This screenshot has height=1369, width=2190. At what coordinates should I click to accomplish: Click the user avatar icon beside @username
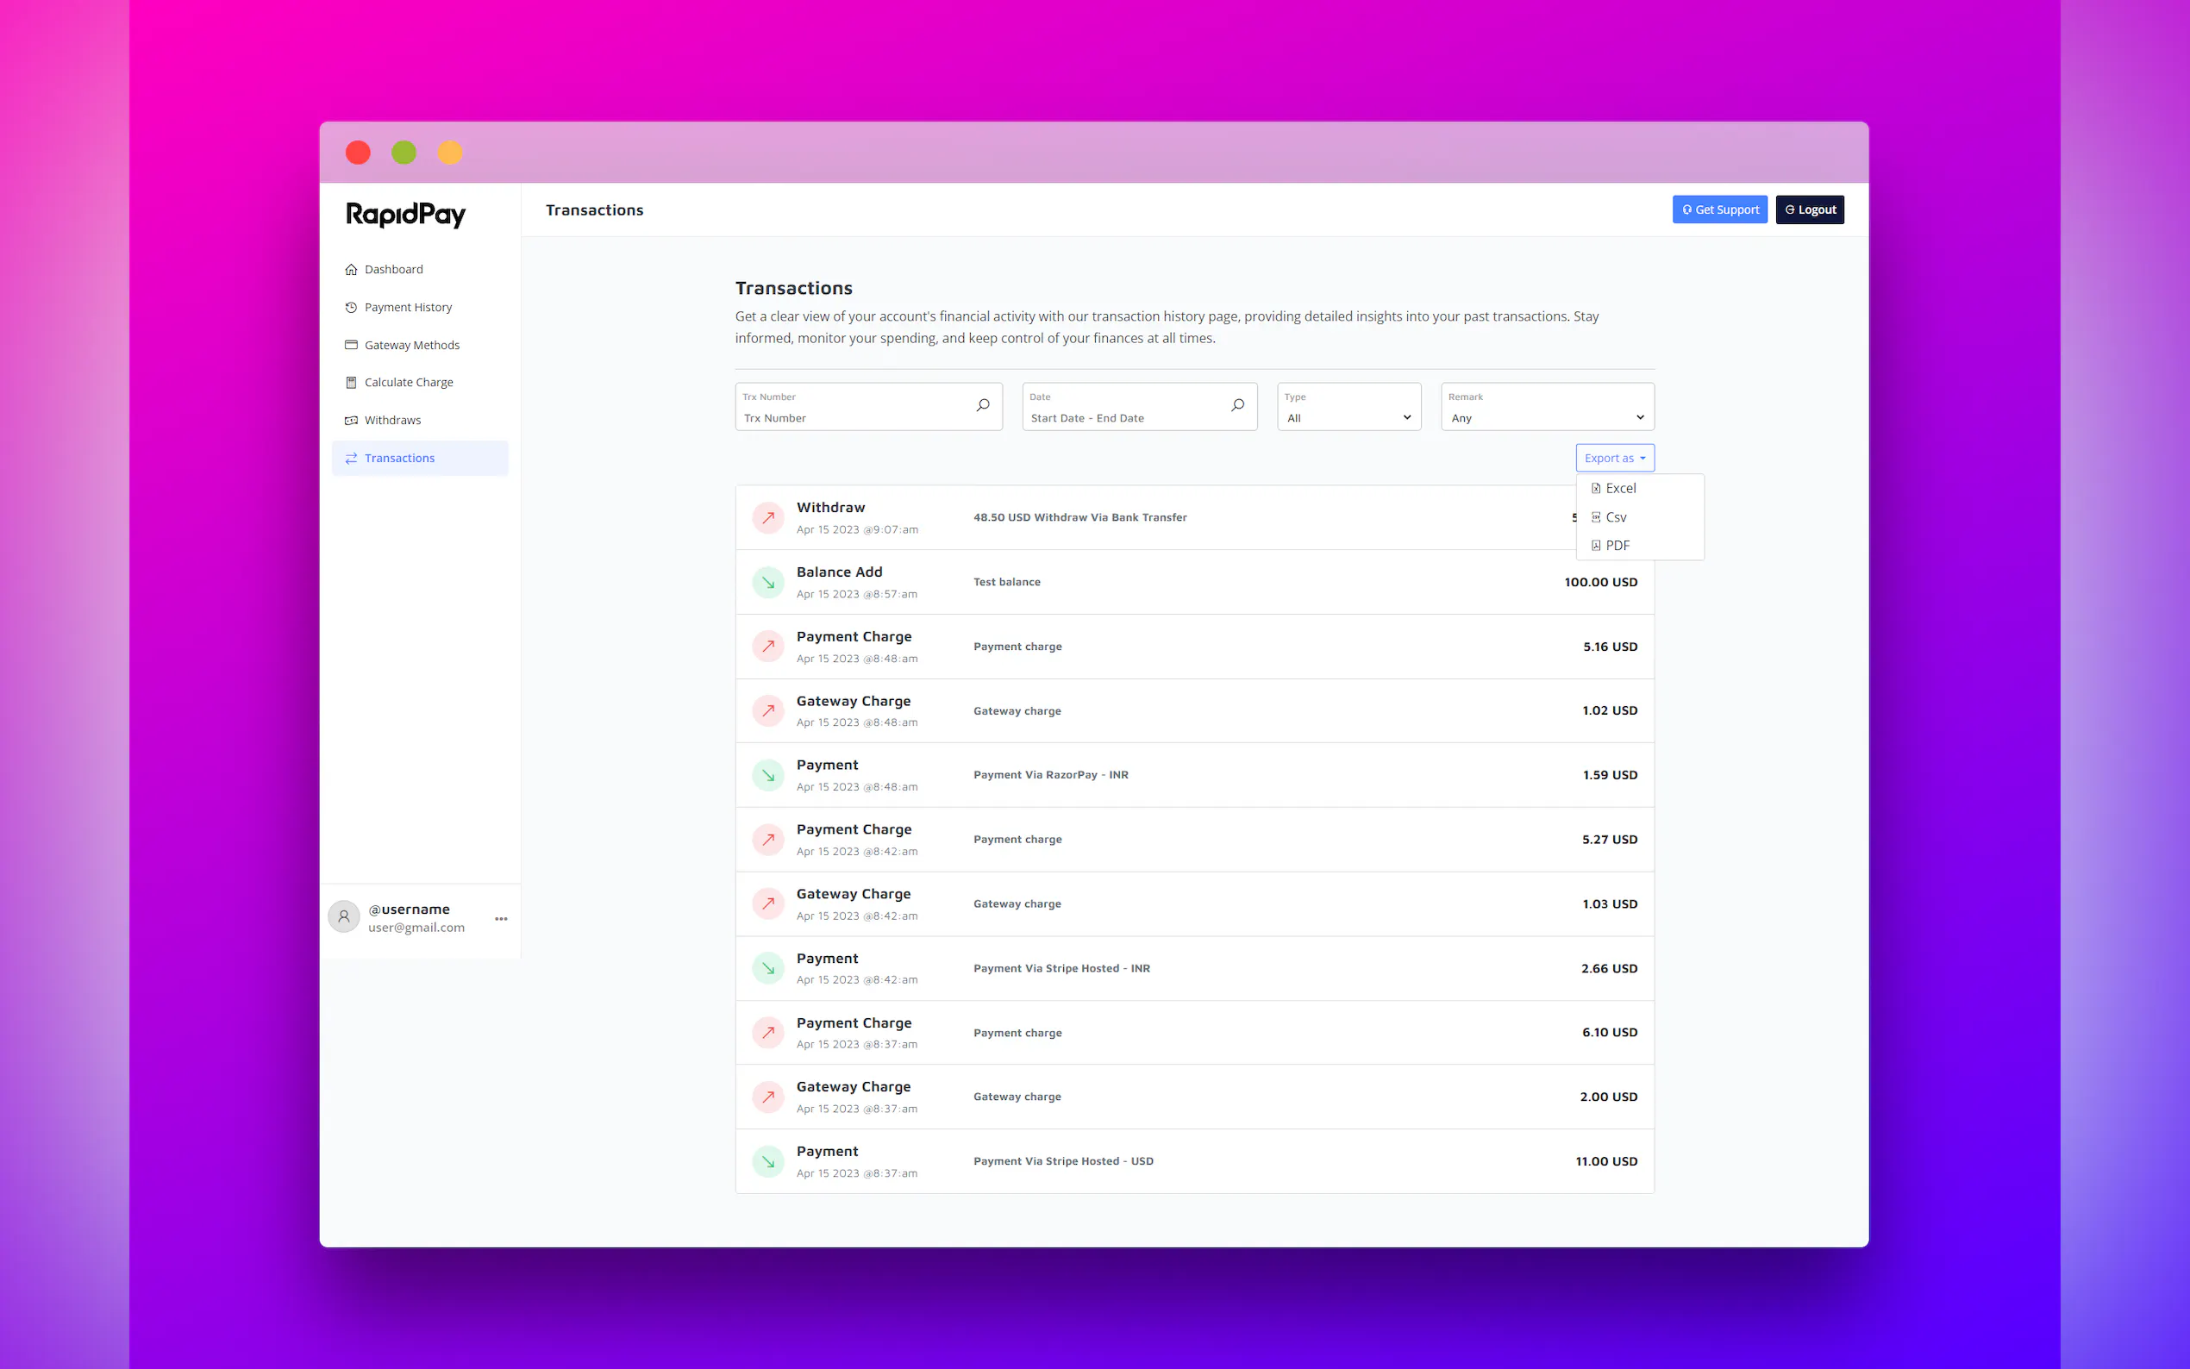point(344,917)
